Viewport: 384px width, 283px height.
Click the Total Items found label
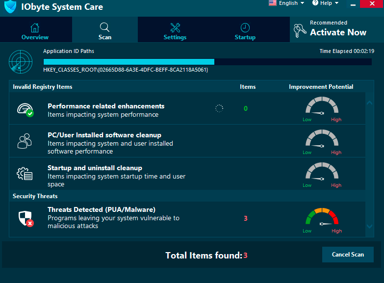tap(204, 256)
